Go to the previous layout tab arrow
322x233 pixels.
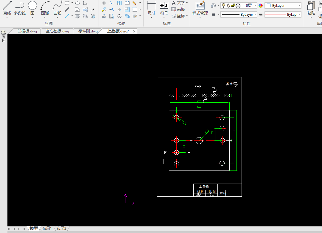tap(14, 229)
